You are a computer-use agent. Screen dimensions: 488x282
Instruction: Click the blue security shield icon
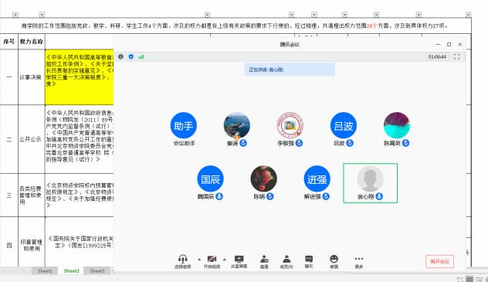click(x=131, y=56)
